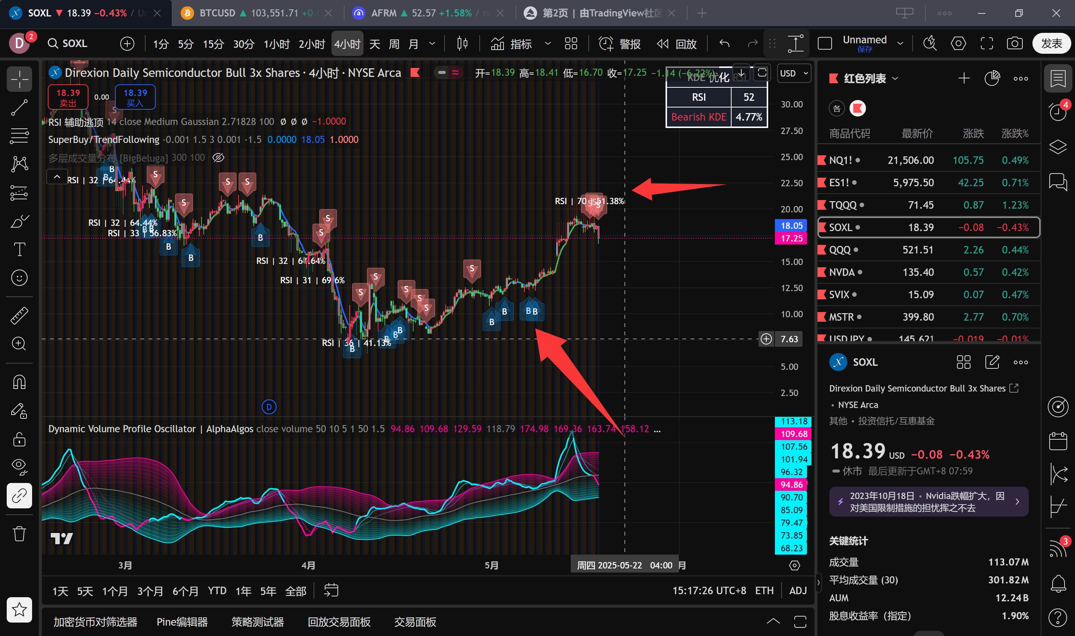
Task: Remove drawings with the trash icon
Action: [x=19, y=534]
